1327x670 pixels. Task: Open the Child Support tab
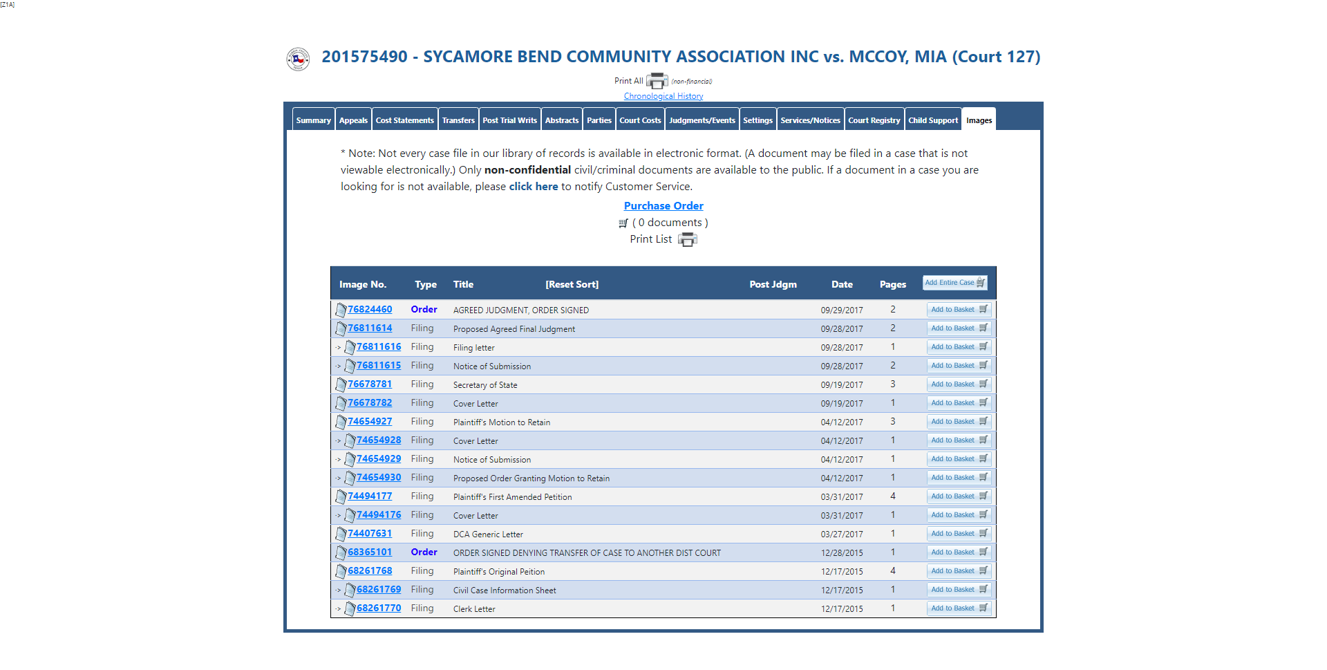[x=933, y=120]
